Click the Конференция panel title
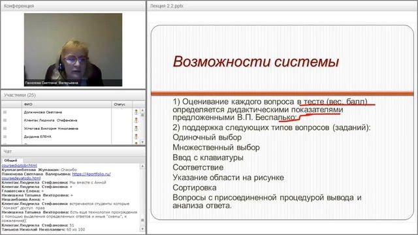418x235 pixels. pyautogui.click(x=19, y=6)
